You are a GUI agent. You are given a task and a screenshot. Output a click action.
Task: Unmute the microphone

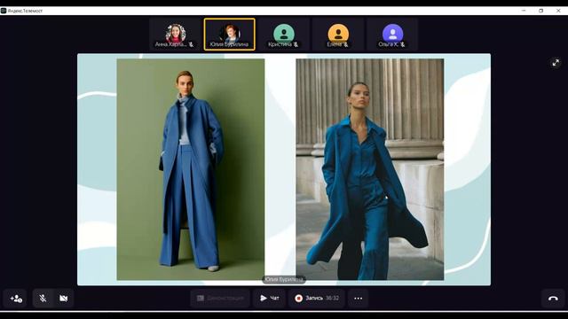[x=43, y=299]
